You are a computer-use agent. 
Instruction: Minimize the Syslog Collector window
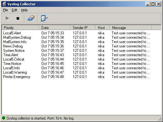click(148, 4)
